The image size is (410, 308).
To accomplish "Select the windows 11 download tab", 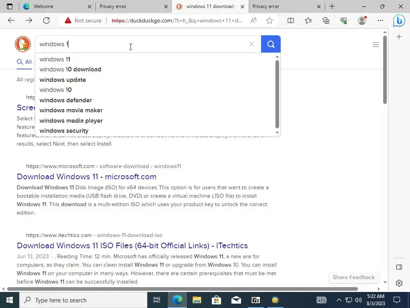I will (x=210, y=6).
